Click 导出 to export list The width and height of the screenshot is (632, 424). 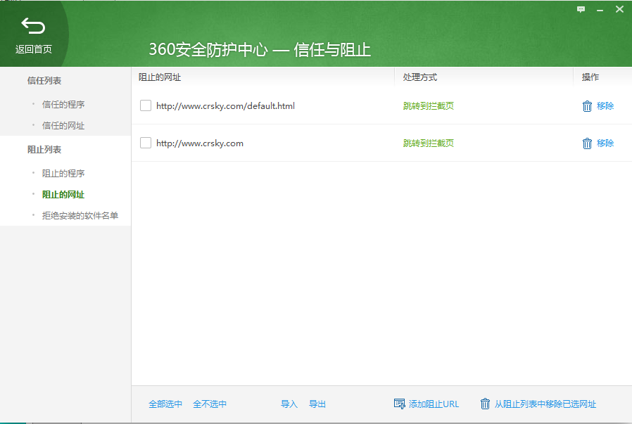tap(317, 404)
